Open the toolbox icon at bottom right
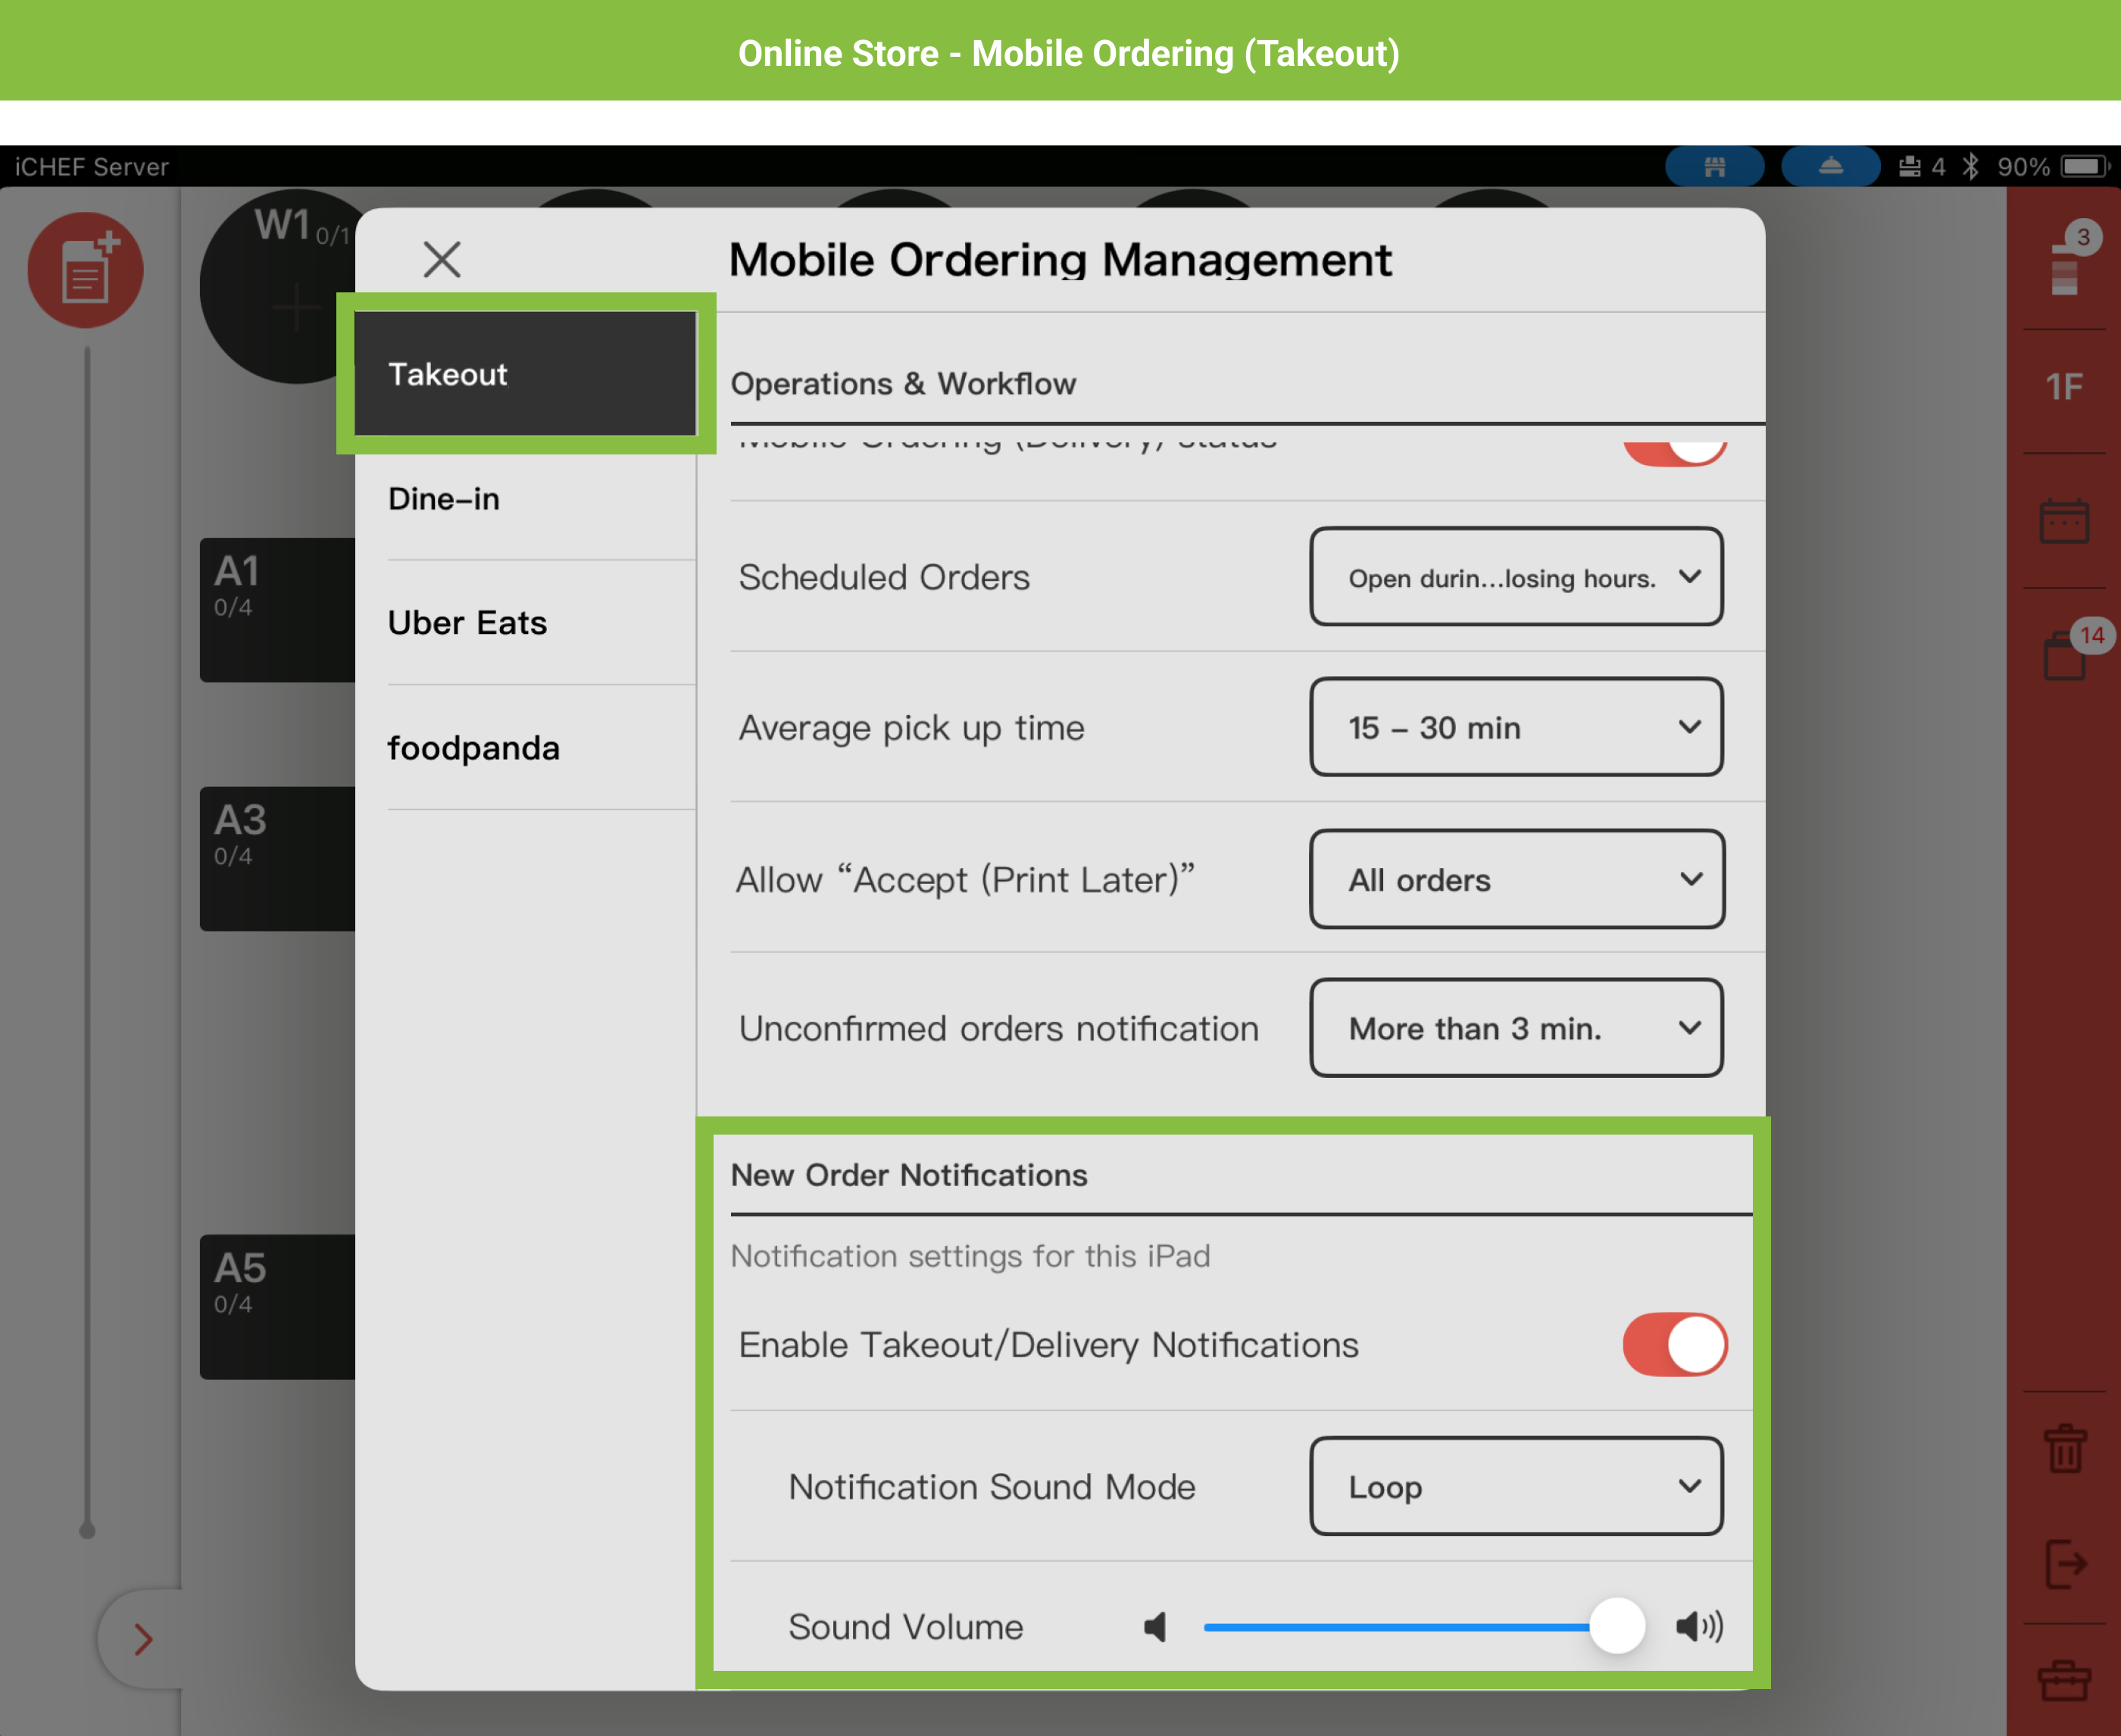2121x1736 pixels. pyautogui.click(x=2064, y=1681)
